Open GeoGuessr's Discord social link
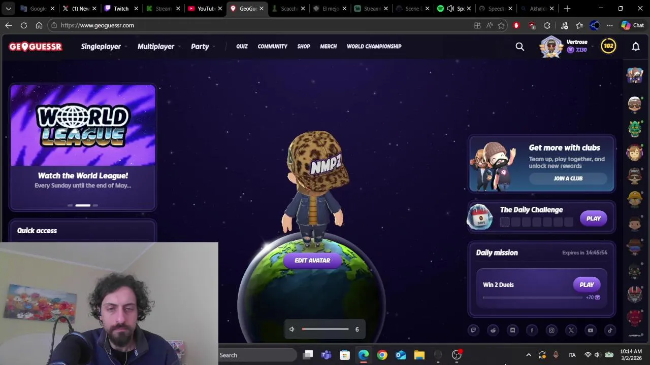This screenshot has height=365, width=650. coord(512,330)
